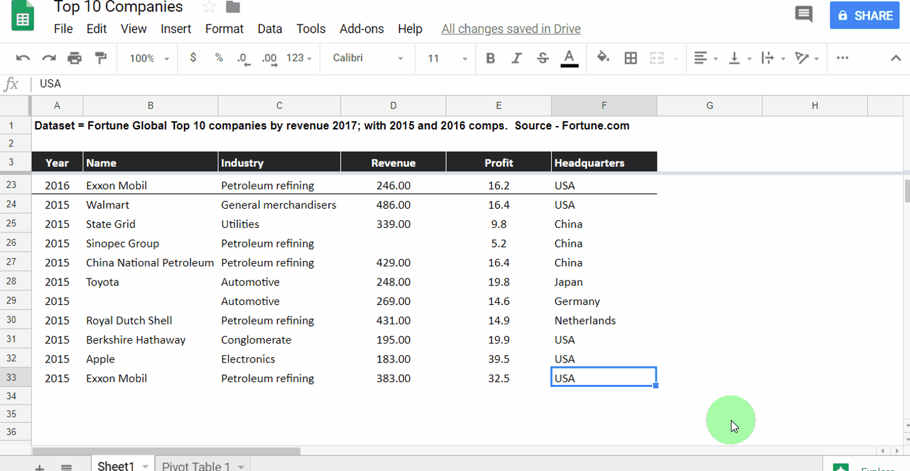Select the profit cell 39.5

click(499, 359)
